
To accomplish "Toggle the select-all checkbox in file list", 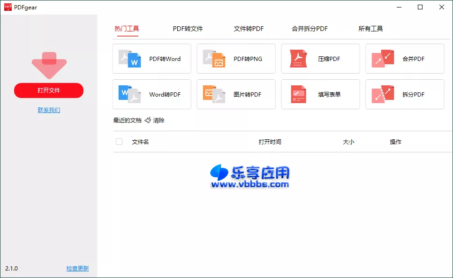I will [x=119, y=141].
